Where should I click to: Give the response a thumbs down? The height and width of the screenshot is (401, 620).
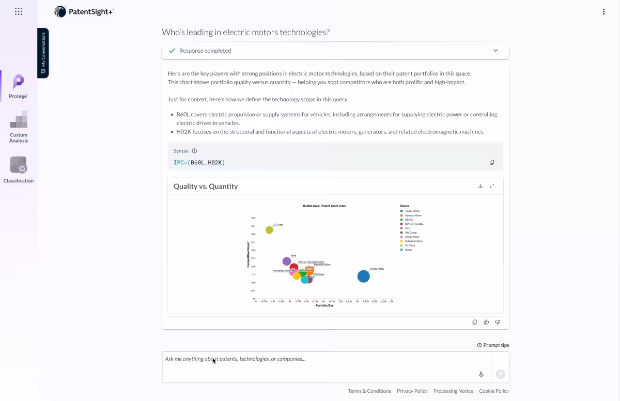498,322
